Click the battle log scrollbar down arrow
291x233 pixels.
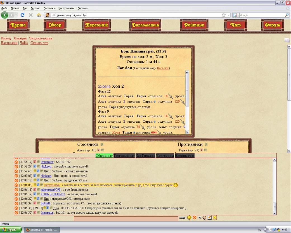(x=187, y=132)
